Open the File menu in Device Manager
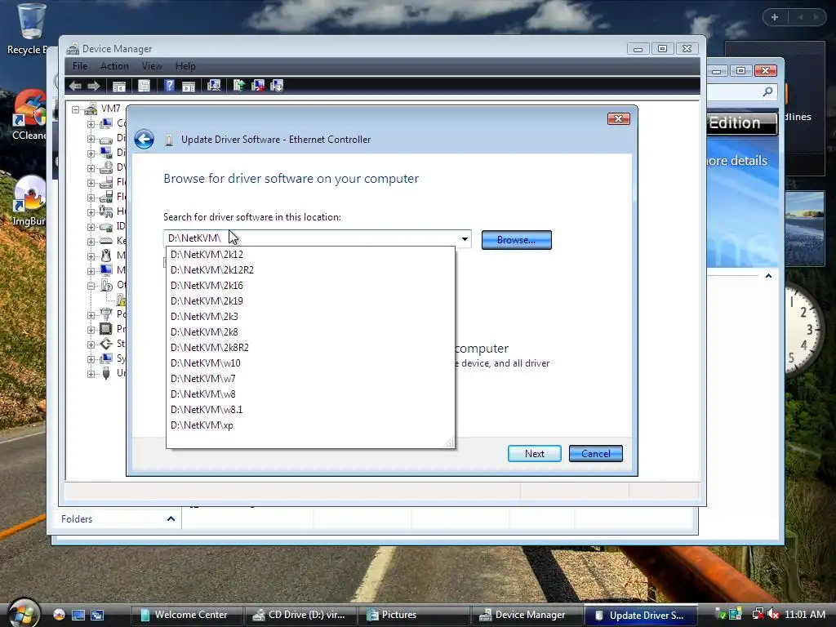The height and width of the screenshot is (627, 836). tap(80, 66)
